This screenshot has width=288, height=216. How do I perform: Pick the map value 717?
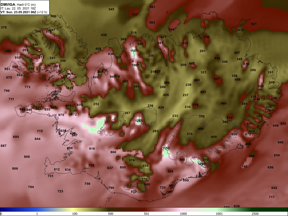coord(272,197)
